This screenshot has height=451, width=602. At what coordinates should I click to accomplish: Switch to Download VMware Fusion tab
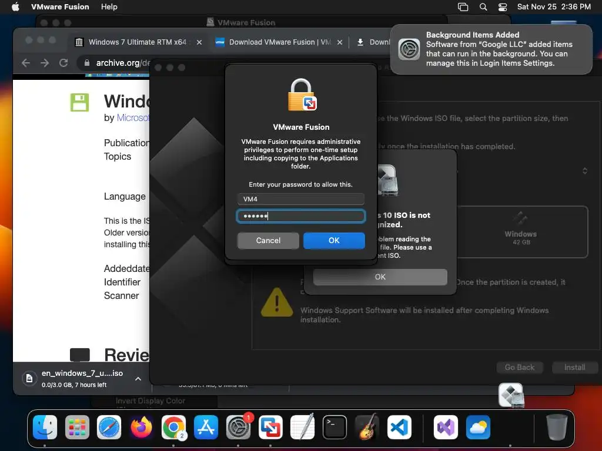pyautogui.click(x=279, y=42)
